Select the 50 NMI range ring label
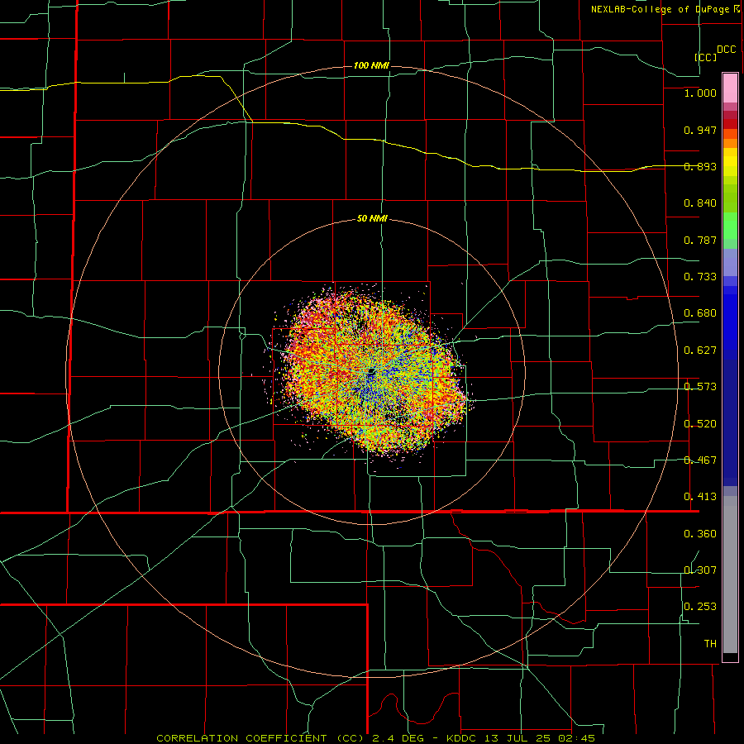 click(372, 219)
